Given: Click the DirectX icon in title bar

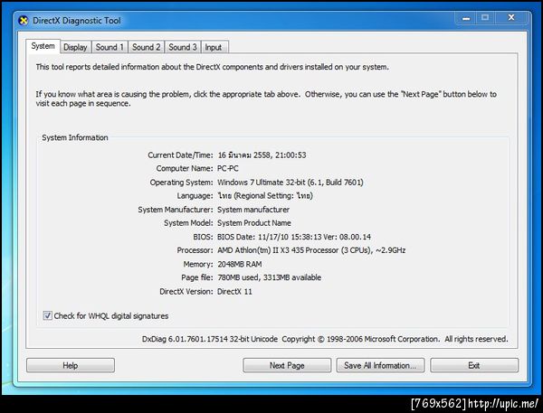Looking at the screenshot, I should coord(24,21).
